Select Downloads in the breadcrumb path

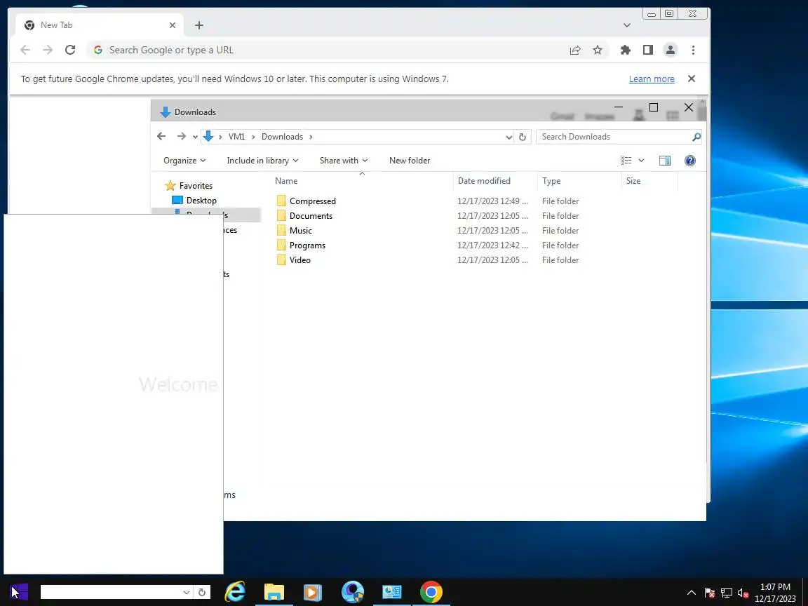click(282, 137)
